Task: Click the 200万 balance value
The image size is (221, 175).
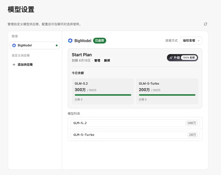Action: coord(144,90)
